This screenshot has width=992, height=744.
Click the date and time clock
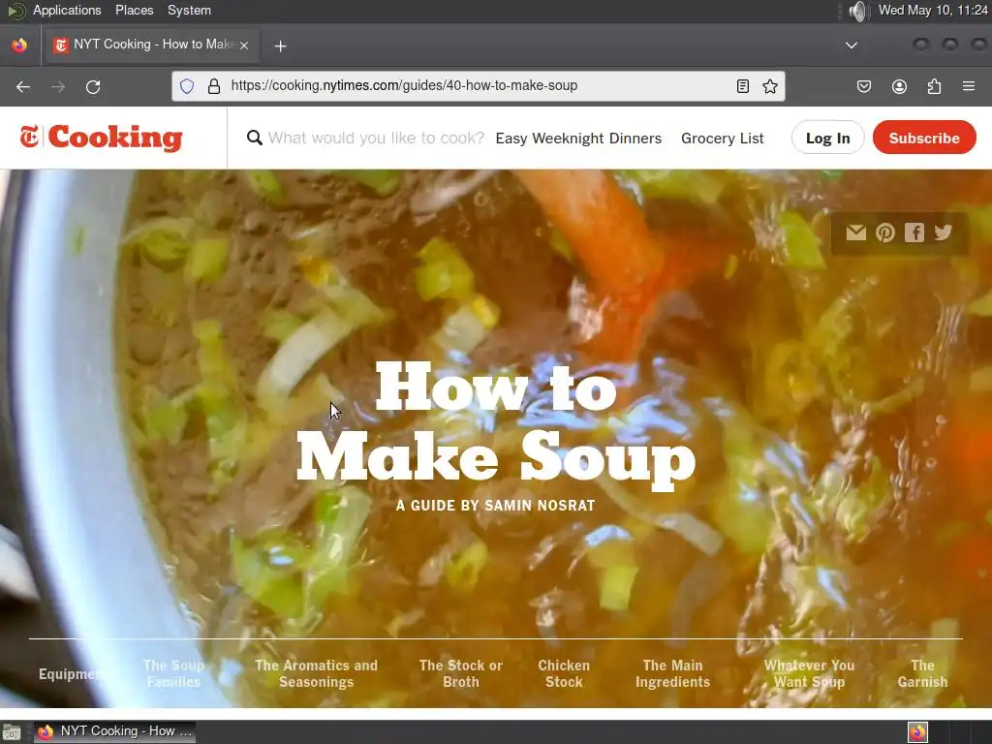tap(933, 10)
